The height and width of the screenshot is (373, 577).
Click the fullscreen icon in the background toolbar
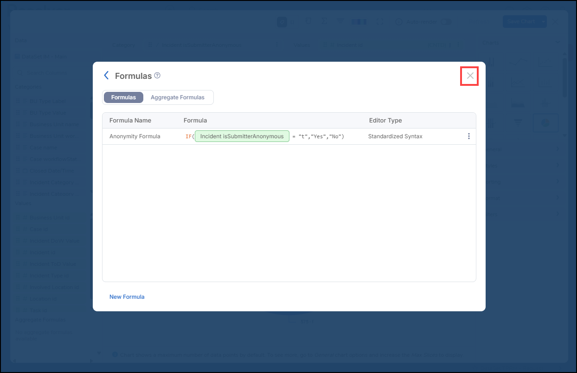380,22
